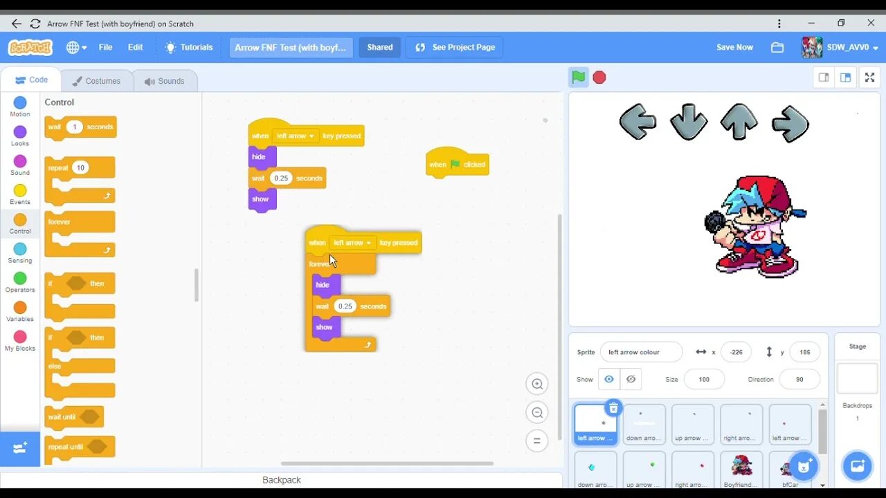
Task: Click the browser back arrow
Action: pyautogui.click(x=17, y=23)
